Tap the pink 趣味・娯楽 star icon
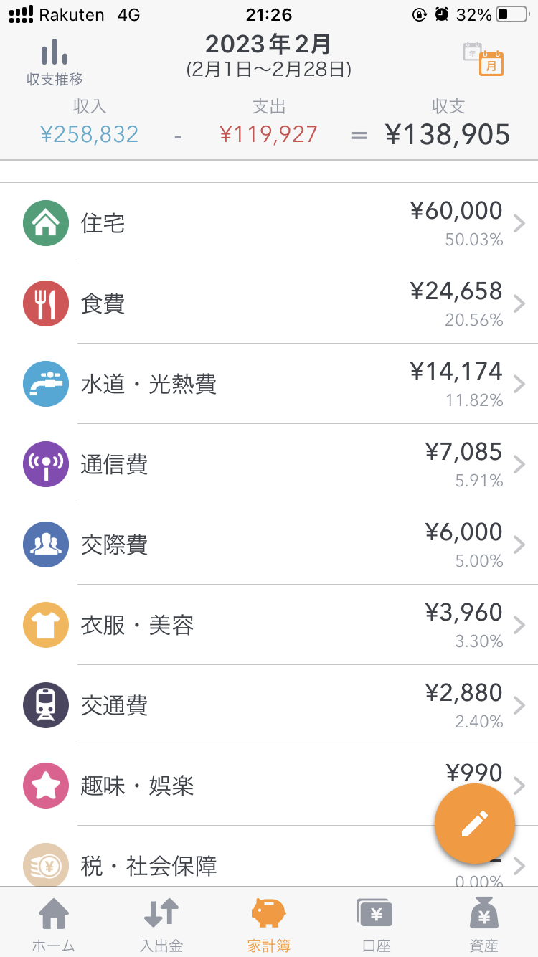538x957 pixels. click(46, 786)
